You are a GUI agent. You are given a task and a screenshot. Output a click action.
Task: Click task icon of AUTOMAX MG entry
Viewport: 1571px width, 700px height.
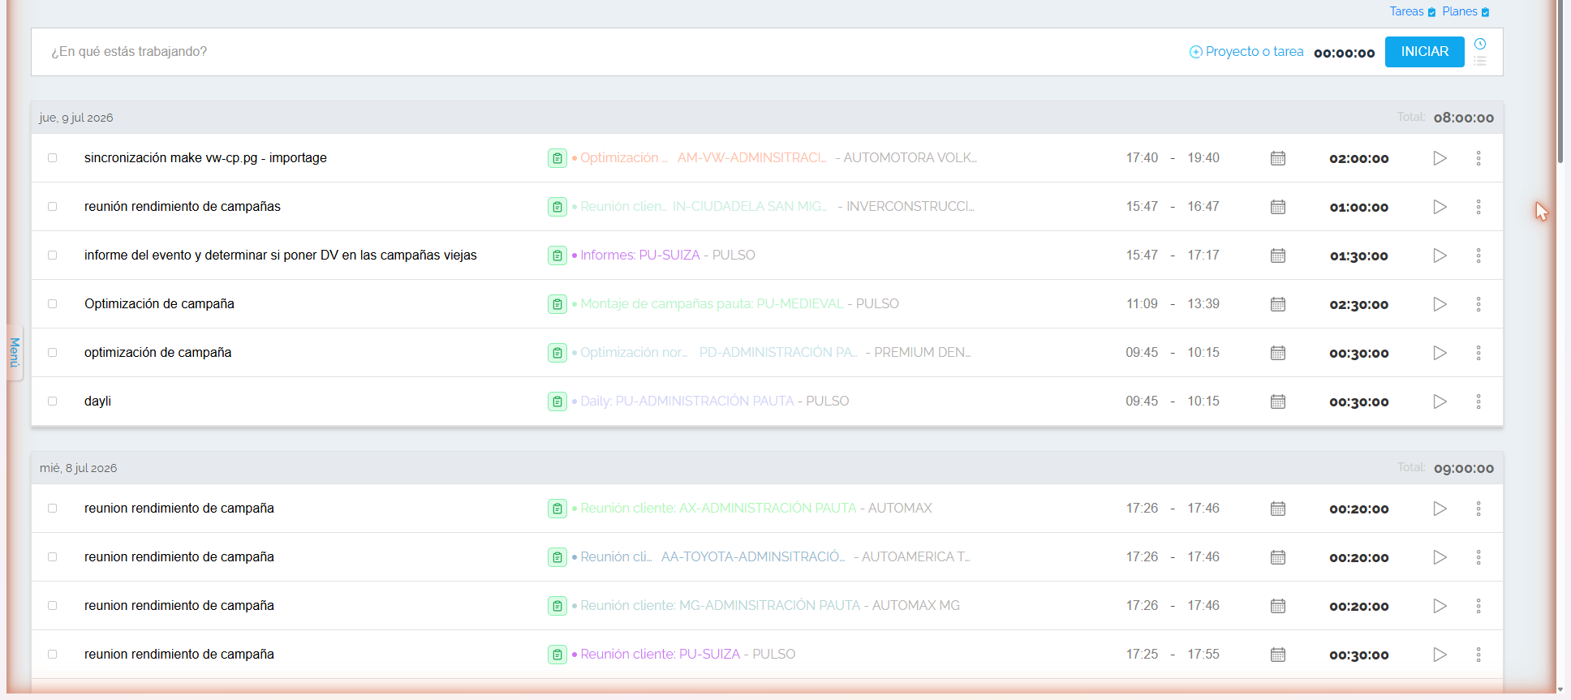557,606
